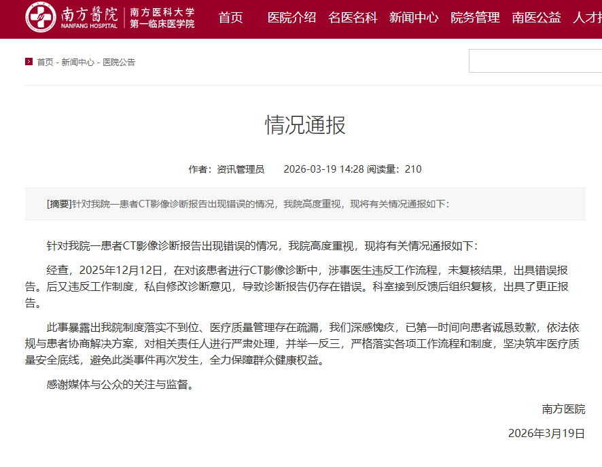Open 新闻中心 in the top navigation bar

point(413,18)
